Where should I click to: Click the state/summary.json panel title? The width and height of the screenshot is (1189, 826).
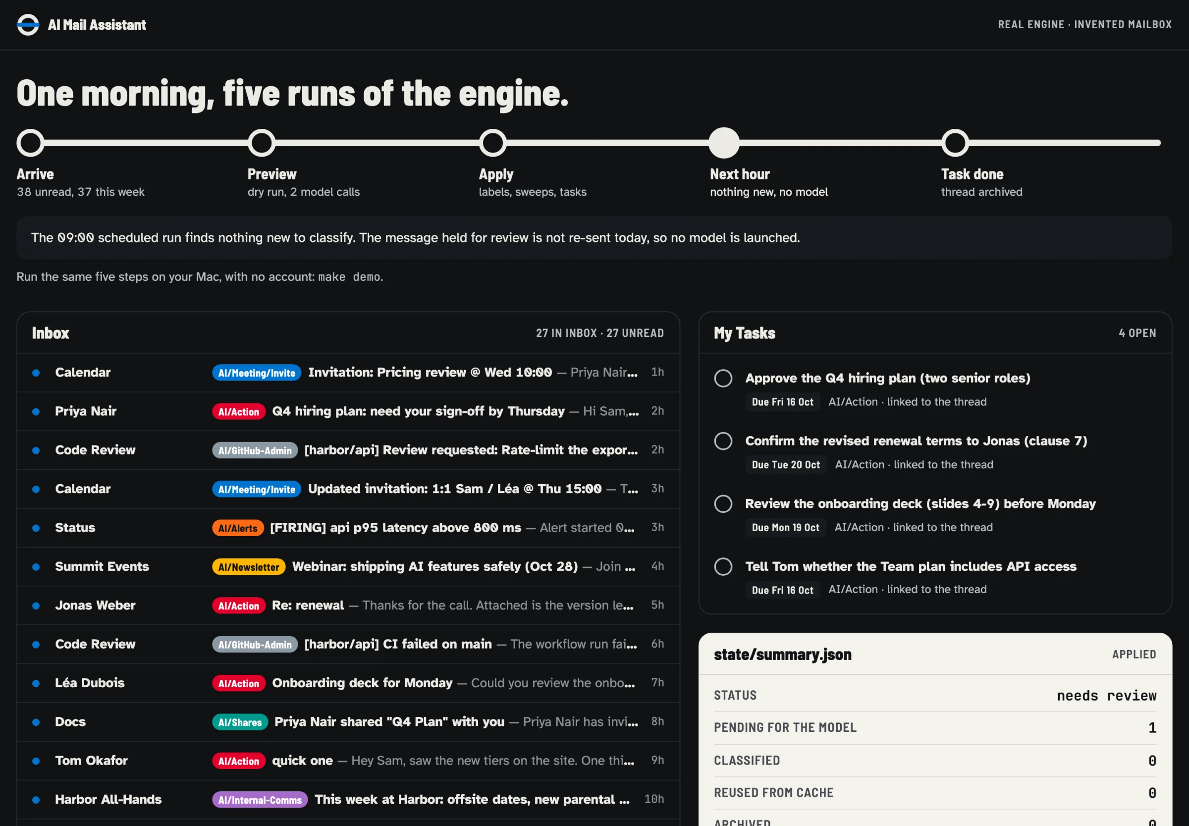point(782,654)
